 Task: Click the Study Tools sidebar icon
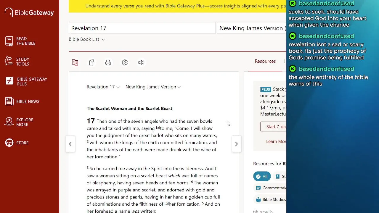pos(9,61)
